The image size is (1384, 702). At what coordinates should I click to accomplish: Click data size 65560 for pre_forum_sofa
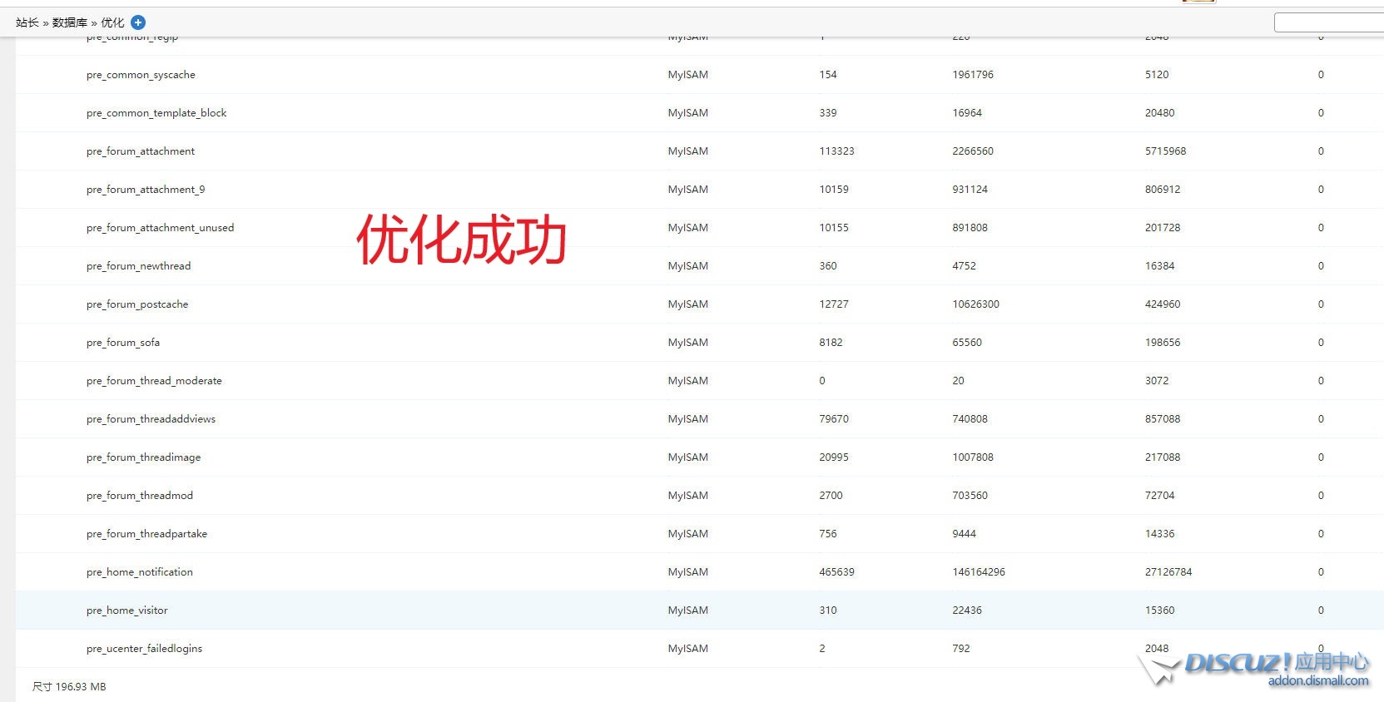click(967, 343)
